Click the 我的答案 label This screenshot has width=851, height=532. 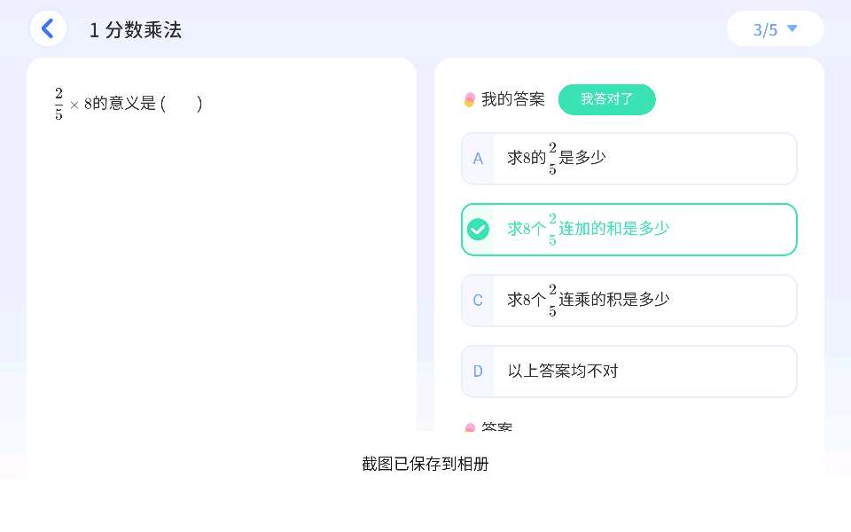pos(513,99)
